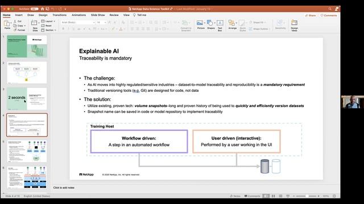Open the Review tab
The height and width of the screenshot is (204, 364).
tap(114, 15)
